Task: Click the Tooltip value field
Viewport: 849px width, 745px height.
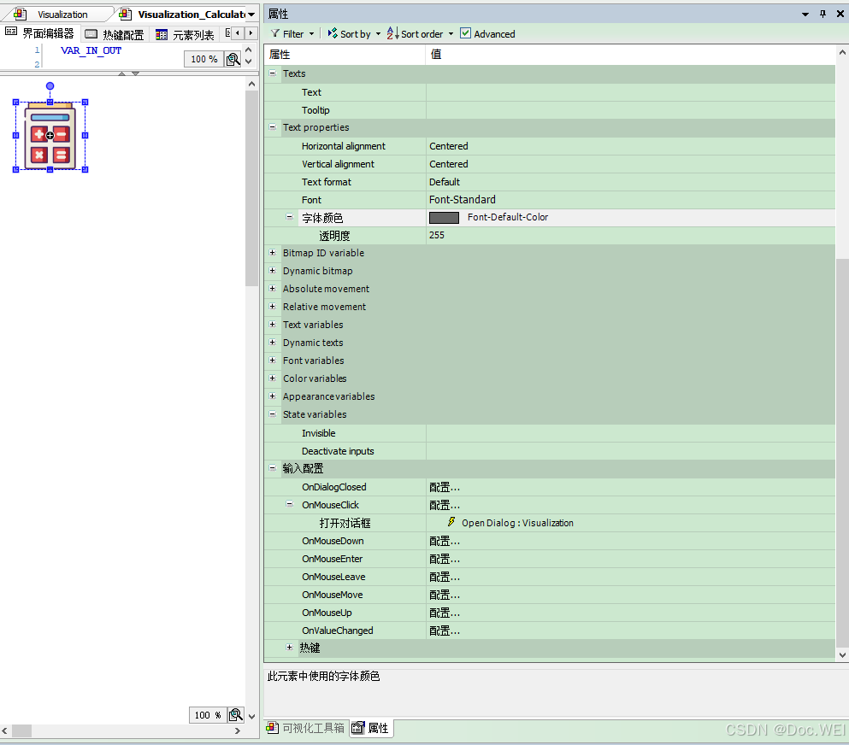Action: coord(631,110)
